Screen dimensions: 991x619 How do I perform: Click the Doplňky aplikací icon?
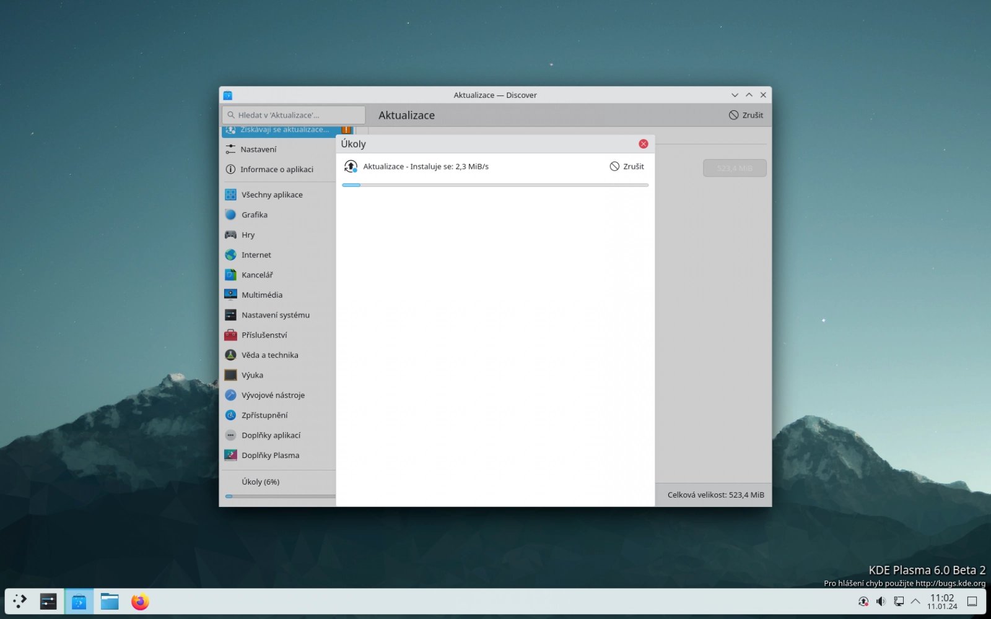click(x=230, y=435)
